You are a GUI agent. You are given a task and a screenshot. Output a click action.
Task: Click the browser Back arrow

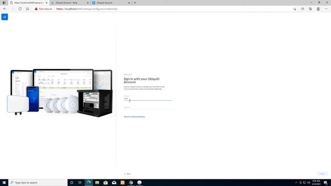[x=5, y=9]
